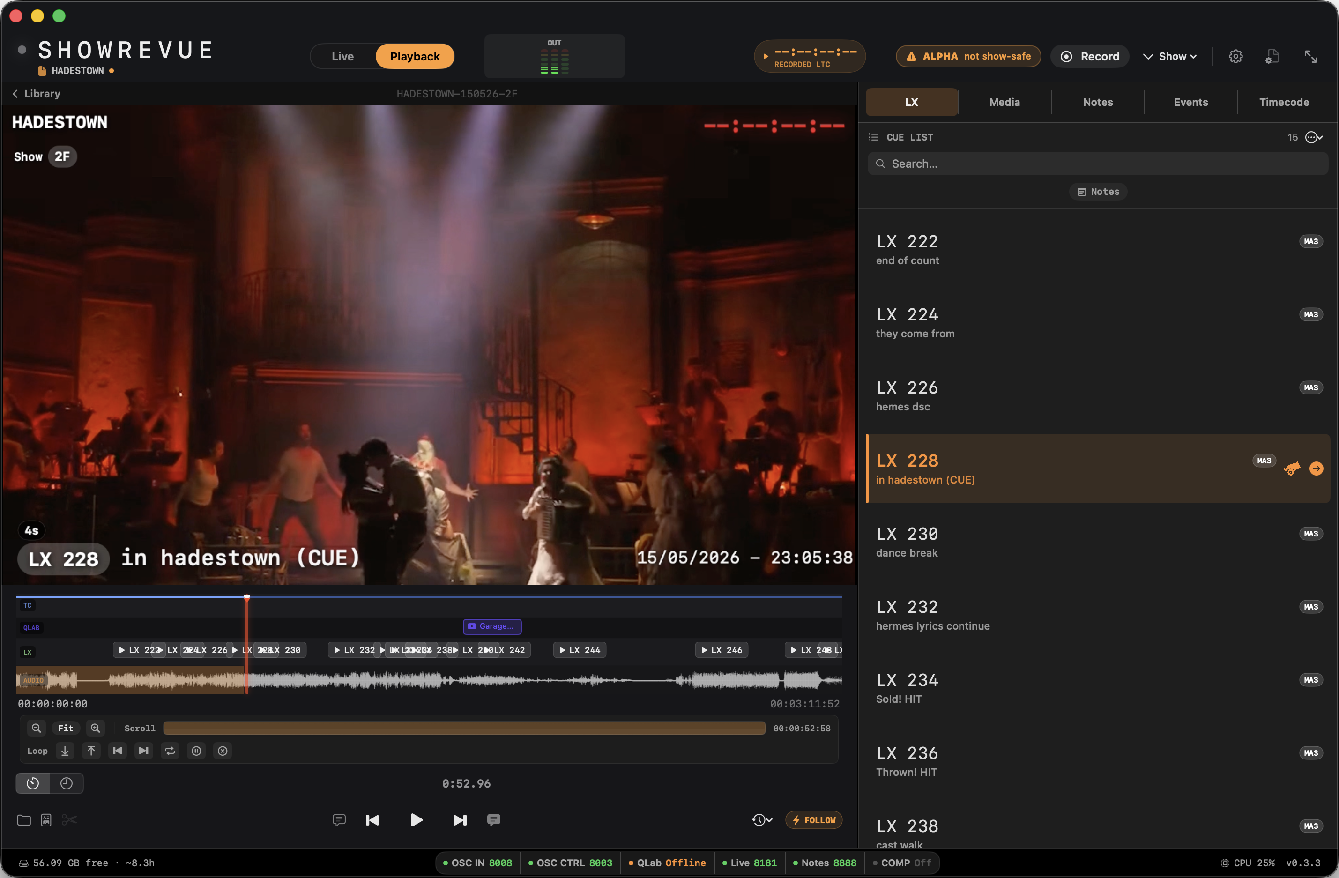Select the Garage clip on QLAB track
This screenshot has height=878, width=1339.
point(492,626)
